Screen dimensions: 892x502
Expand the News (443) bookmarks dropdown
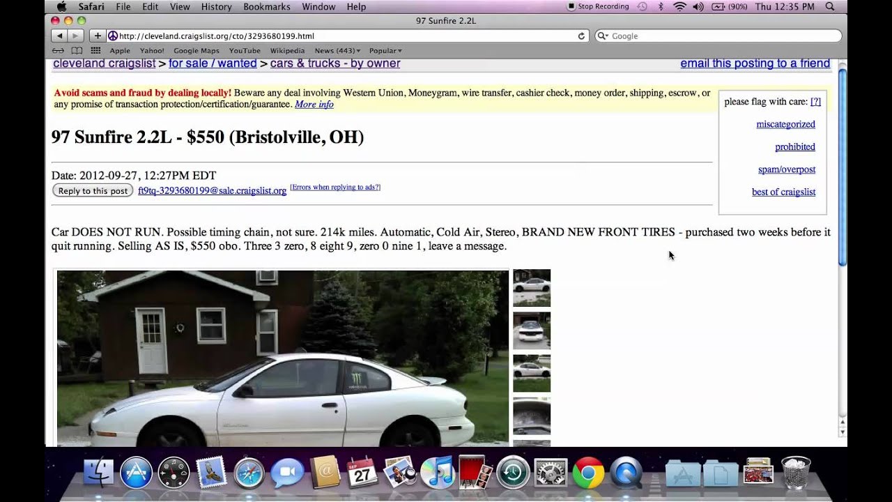pos(337,50)
